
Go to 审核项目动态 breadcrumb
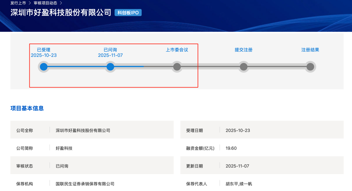point(45,3)
